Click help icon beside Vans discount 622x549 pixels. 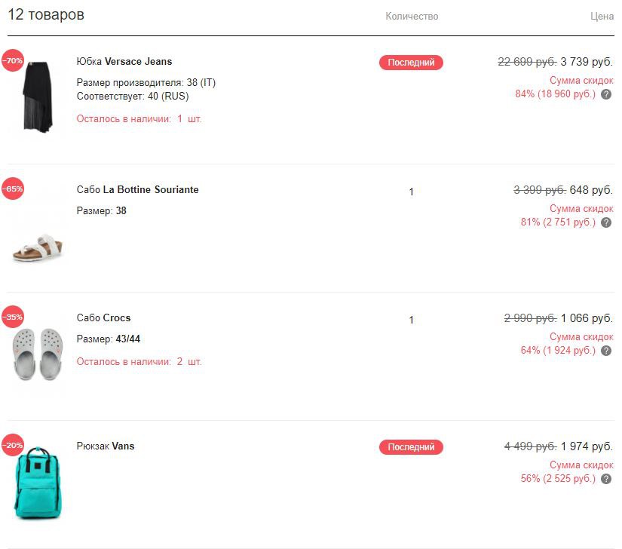606,479
